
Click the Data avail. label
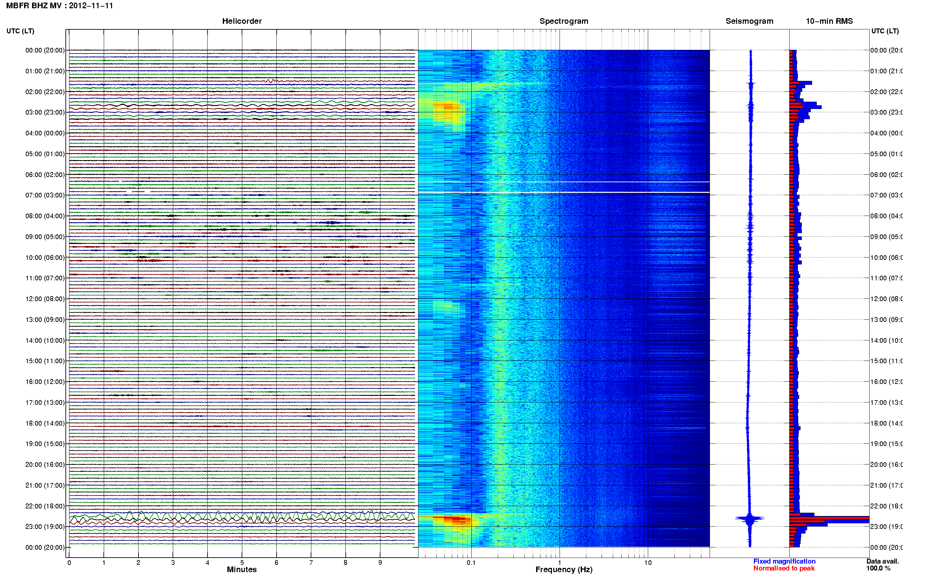[x=882, y=561]
